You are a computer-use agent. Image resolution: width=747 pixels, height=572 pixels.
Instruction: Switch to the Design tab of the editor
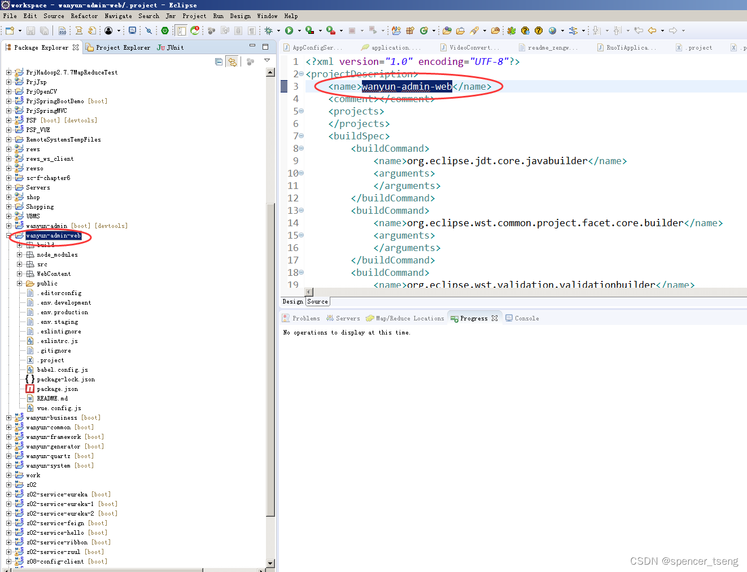pos(292,301)
